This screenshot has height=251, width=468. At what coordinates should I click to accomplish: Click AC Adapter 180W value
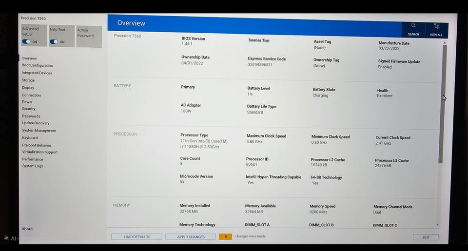pyautogui.click(x=186, y=111)
